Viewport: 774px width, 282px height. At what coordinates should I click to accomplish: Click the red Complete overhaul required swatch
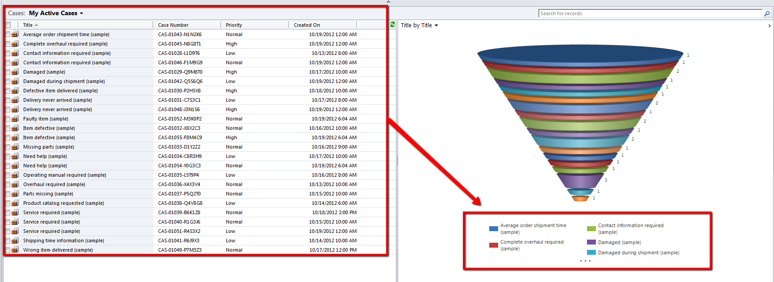[x=493, y=245]
